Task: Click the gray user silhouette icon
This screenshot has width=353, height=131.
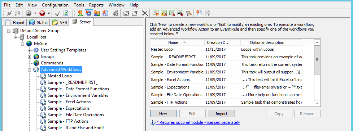Action: [116, 13]
